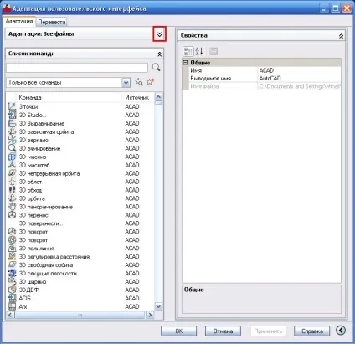The height and width of the screenshot is (344, 355).
Task: Click the magnifier search icon
Action: (x=156, y=67)
